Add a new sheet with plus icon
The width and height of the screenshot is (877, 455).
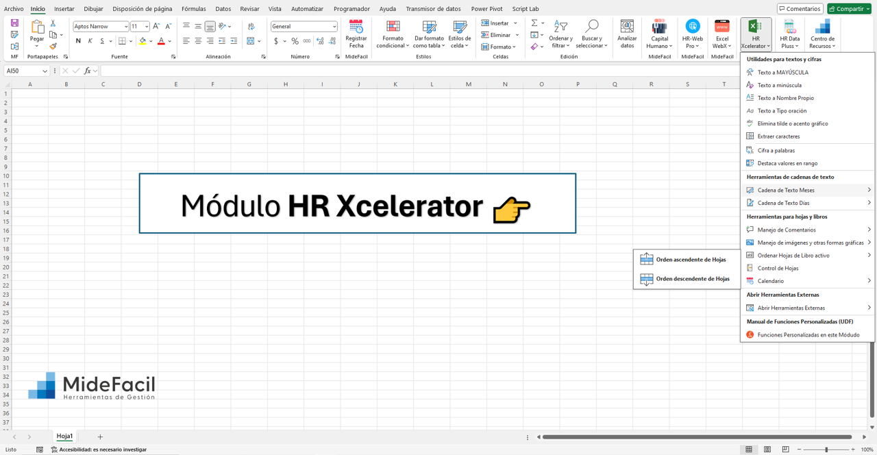100,436
